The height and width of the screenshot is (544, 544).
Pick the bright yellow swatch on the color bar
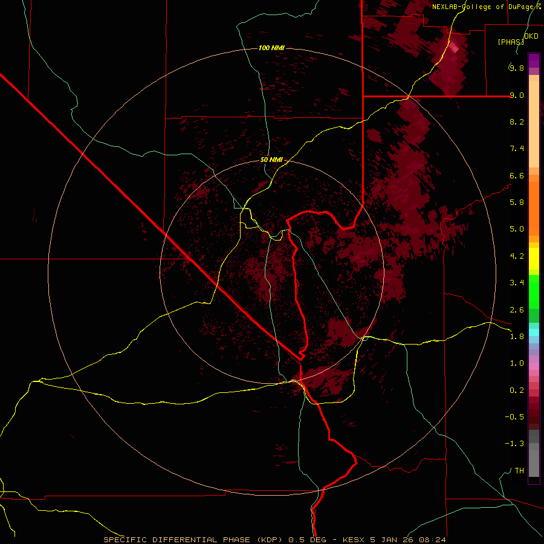pos(534,259)
